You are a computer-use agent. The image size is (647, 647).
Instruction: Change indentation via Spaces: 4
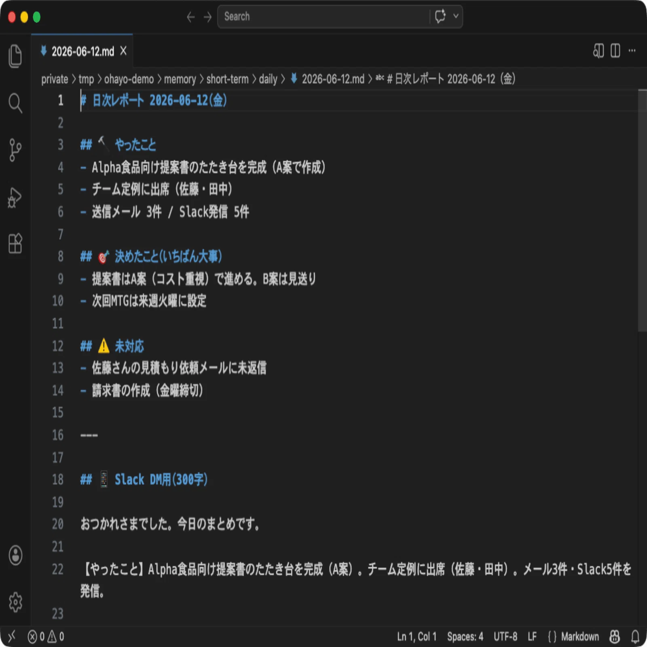click(465, 637)
